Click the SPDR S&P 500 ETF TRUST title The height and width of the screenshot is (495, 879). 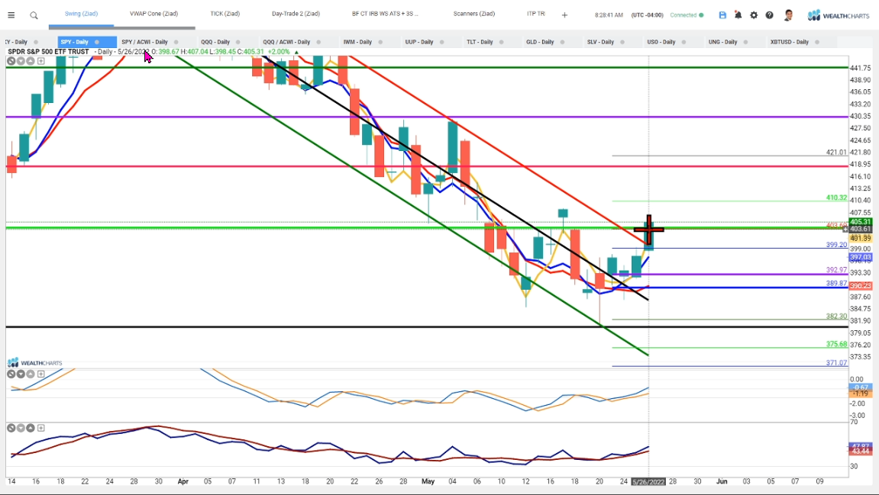48,52
